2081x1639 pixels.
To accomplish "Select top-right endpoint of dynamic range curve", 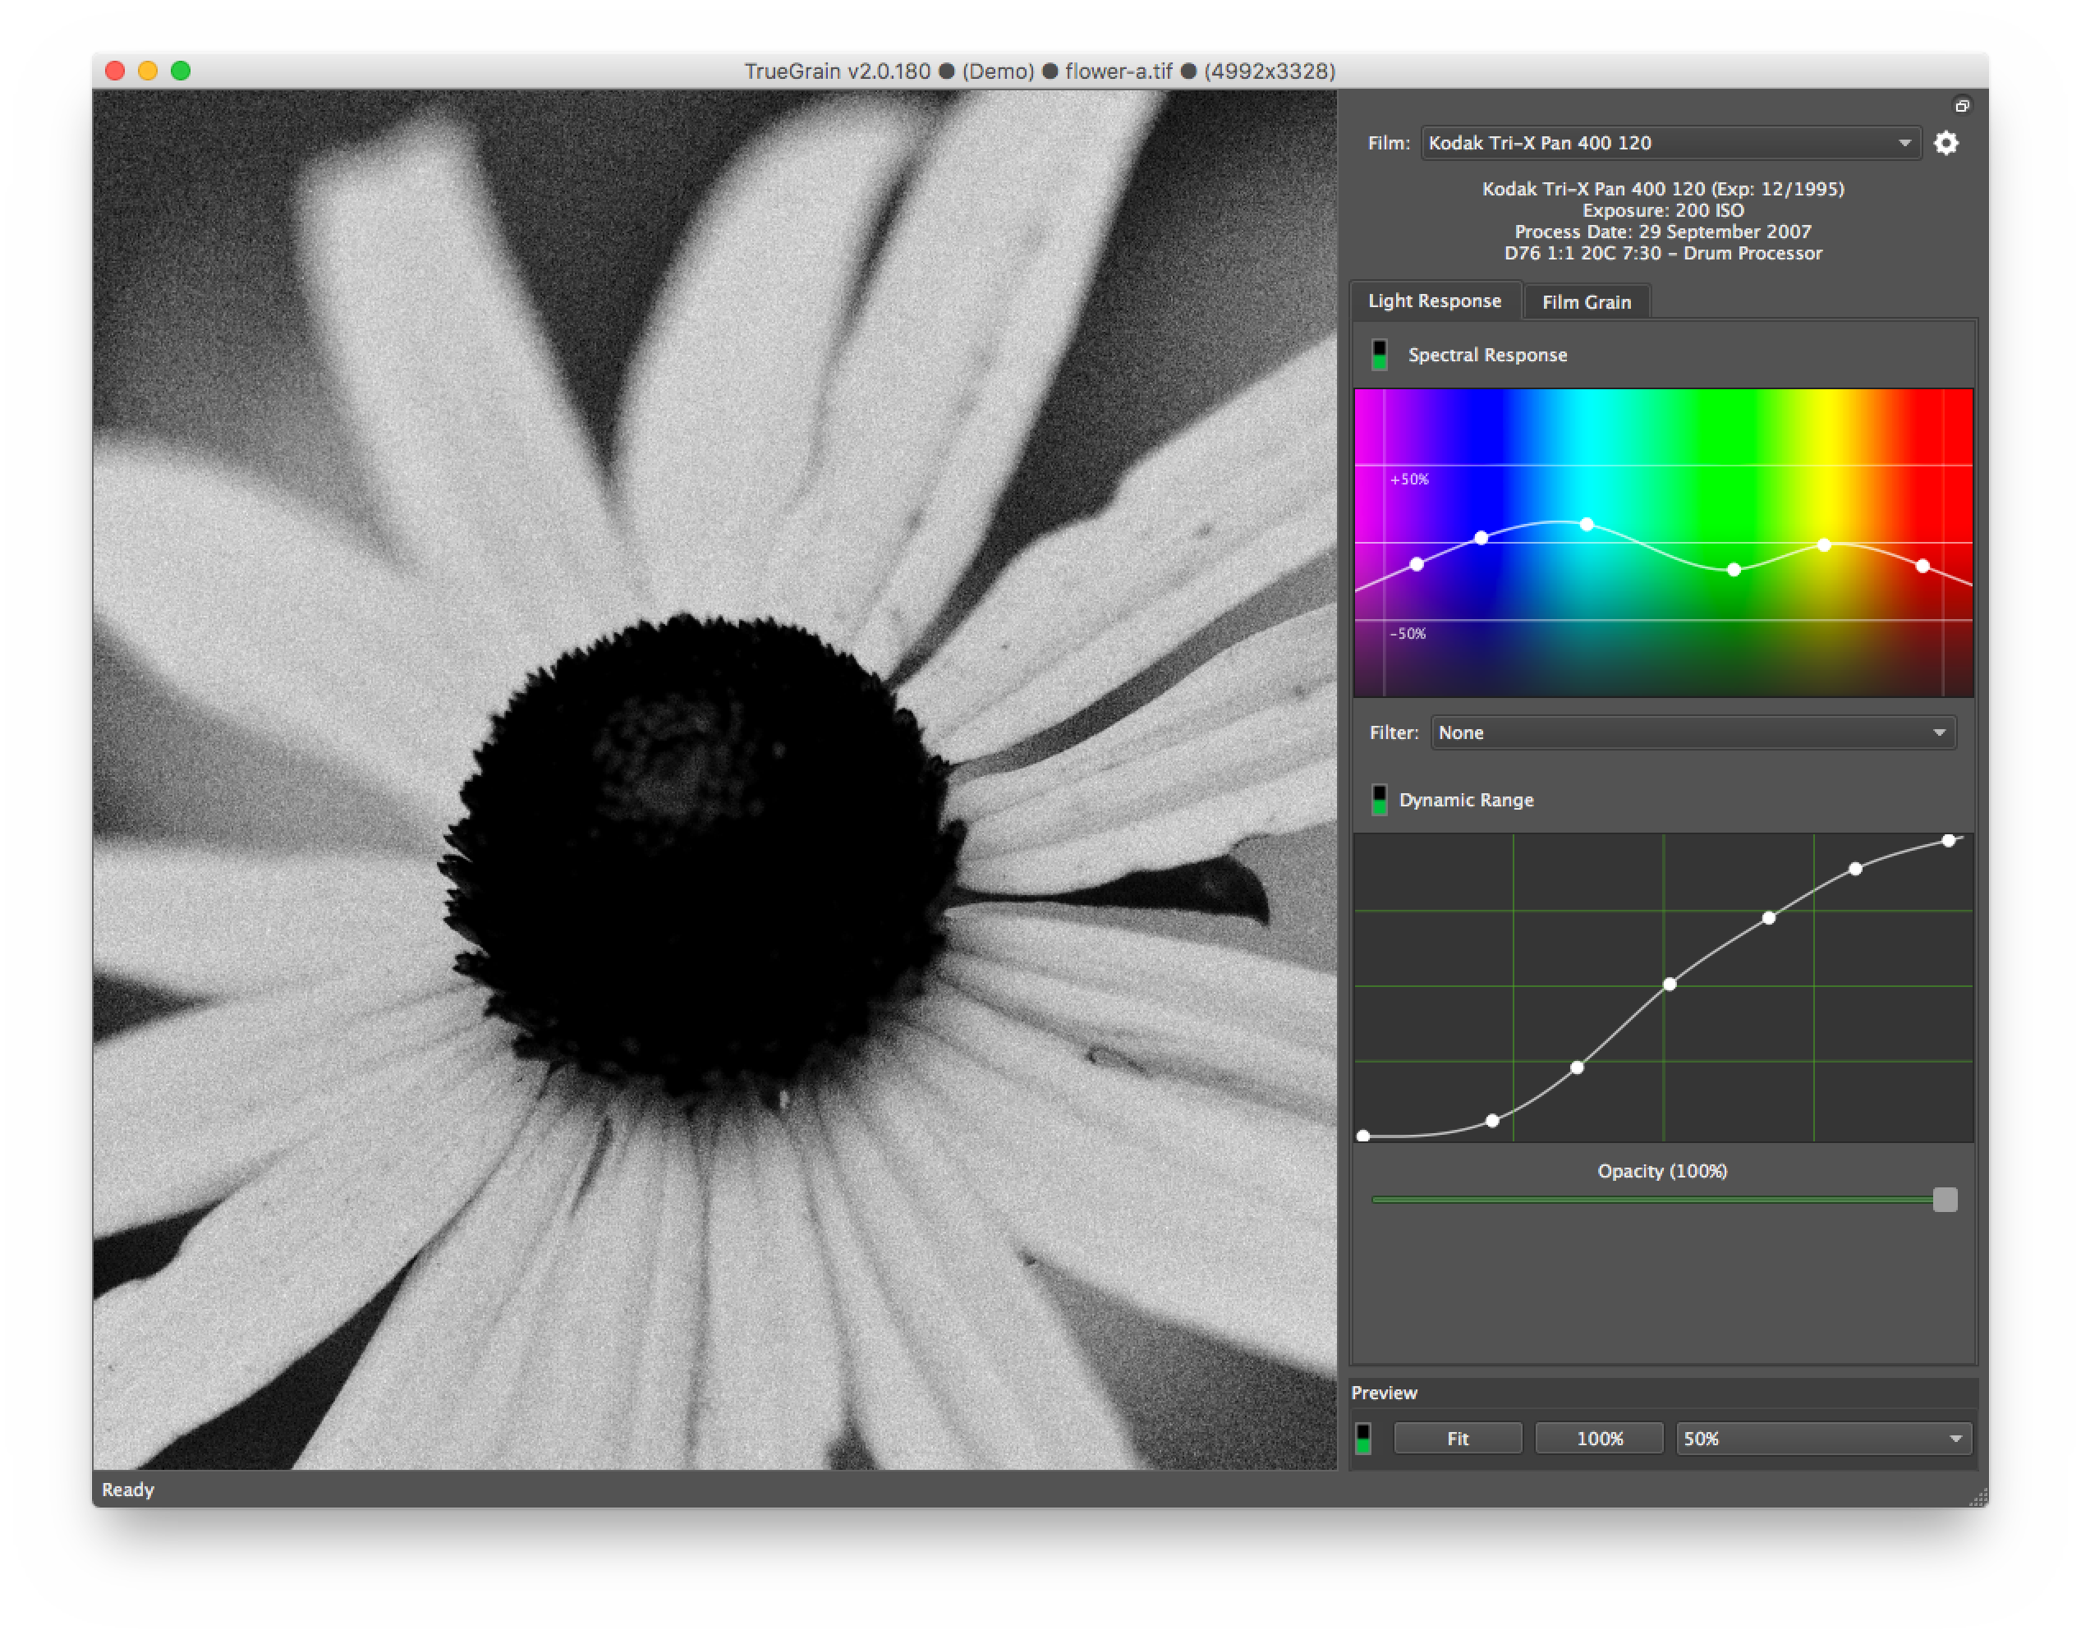I will tap(1949, 841).
